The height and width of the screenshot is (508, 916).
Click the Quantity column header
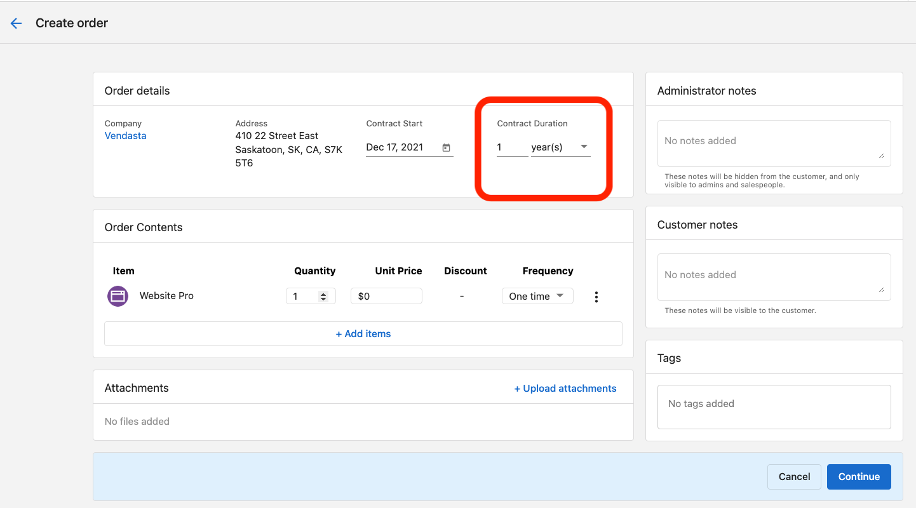314,271
